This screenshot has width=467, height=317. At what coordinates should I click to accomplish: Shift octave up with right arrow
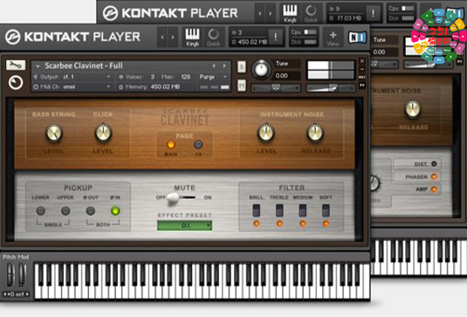(27, 294)
